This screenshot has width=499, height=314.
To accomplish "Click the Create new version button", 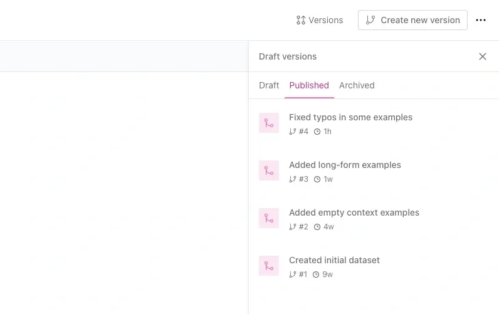I will [412, 20].
